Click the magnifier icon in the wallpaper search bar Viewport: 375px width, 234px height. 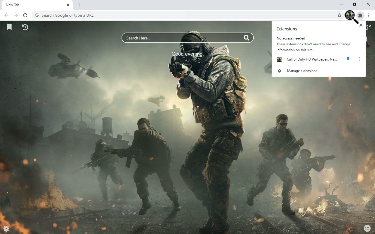pyautogui.click(x=246, y=38)
